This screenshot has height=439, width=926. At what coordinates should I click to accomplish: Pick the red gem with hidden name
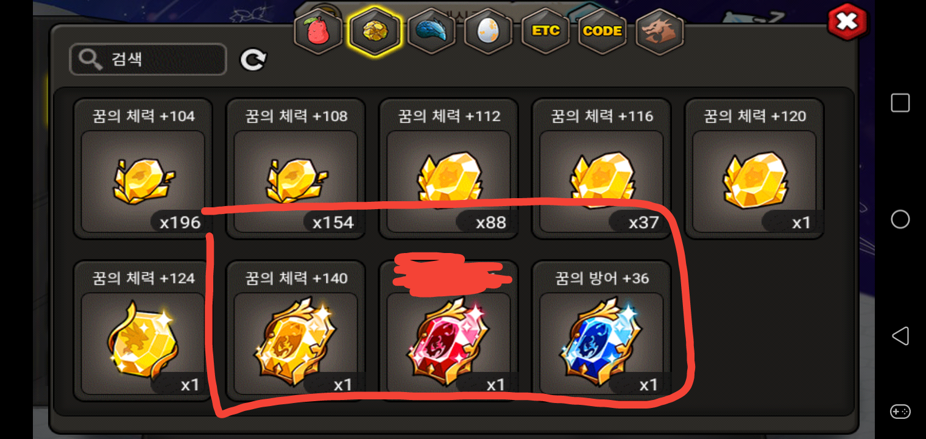click(x=449, y=331)
